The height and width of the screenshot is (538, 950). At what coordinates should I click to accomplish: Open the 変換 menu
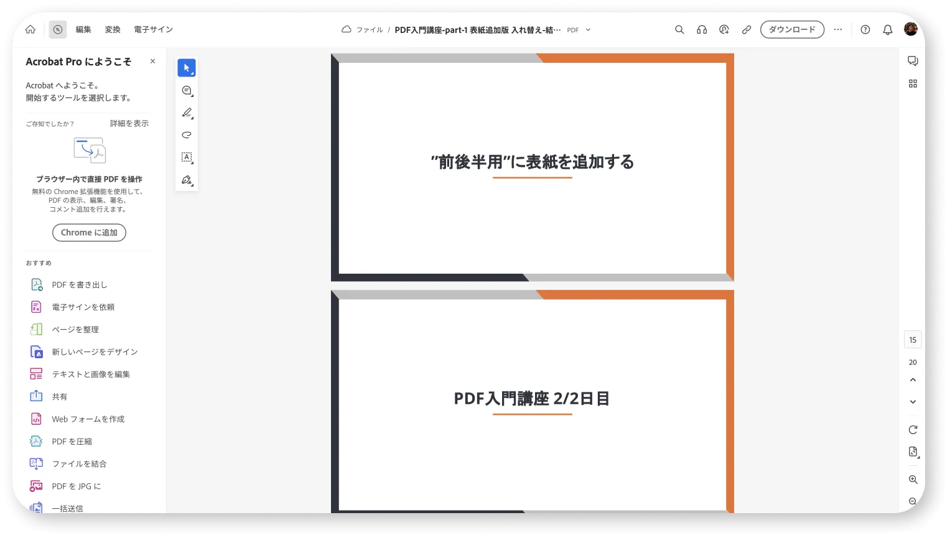pos(113,29)
